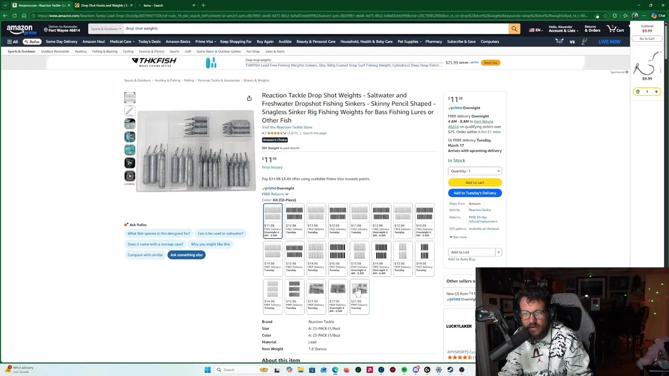This screenshot has height=376, width=669.
Task: Click 'Compare with similar' Rufus suggestion
Action: point(145,255)
